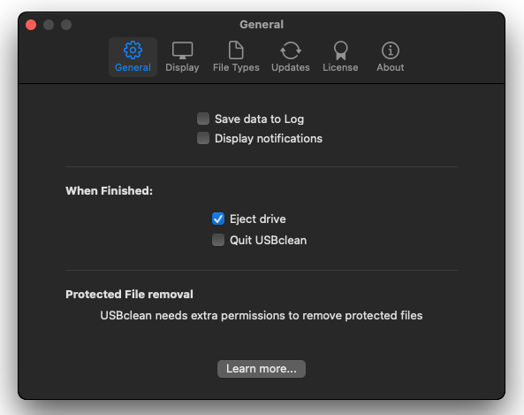This screenshot has width=524, height=415.
Task: Click the Learn more... button
Action: click(x=262, y=368)
